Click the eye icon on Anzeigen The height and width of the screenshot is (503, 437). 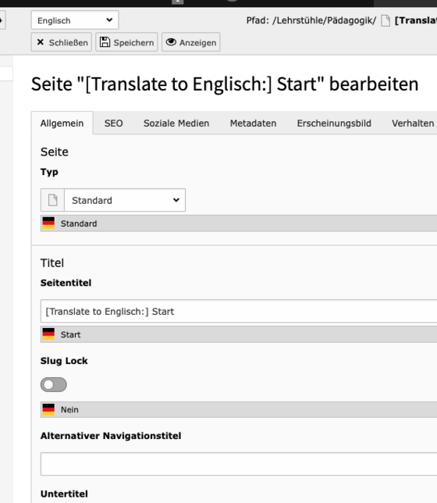click(x=171, y=42)
